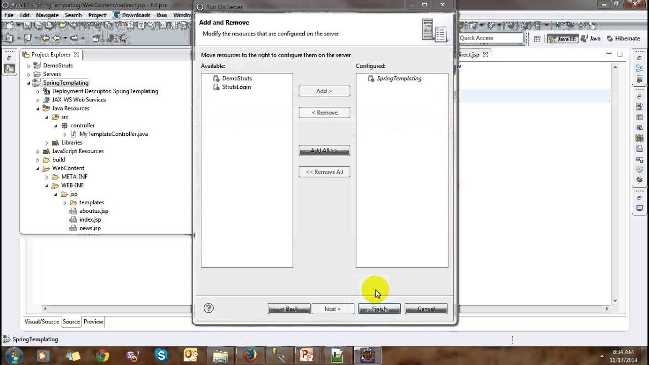Switch to Visual/Source editor tab
Screen dimensions: 649x365
pyautogui.click(x=42, y=321)
